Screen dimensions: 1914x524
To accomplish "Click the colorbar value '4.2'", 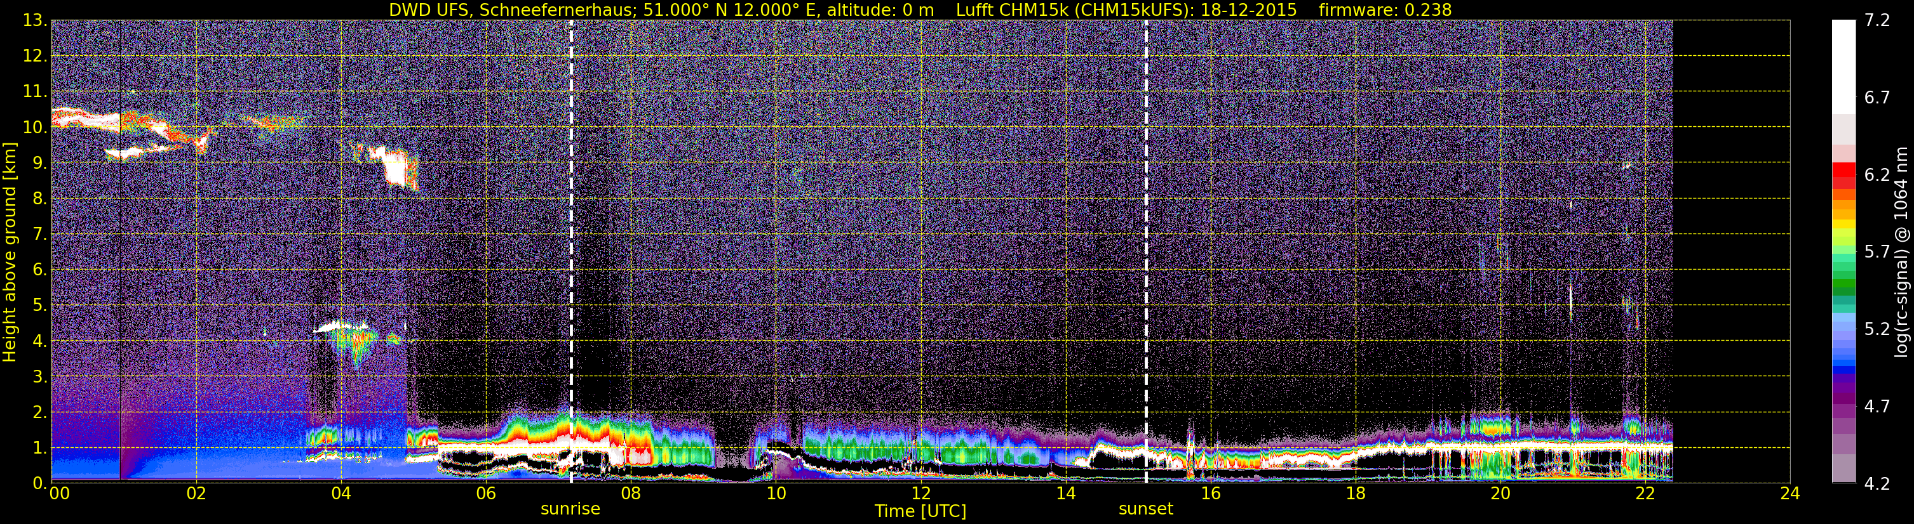I will click(x=1877, y=484).
